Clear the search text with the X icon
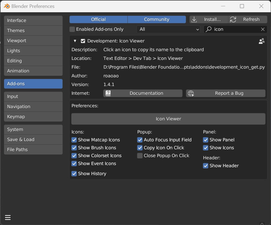 [263, 29]
